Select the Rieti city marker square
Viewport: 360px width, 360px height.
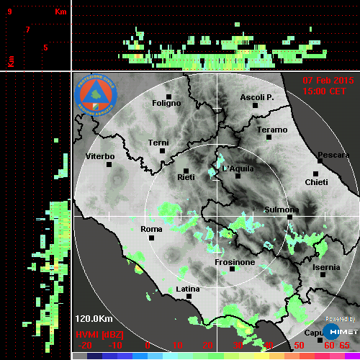[x=186, y=171]
